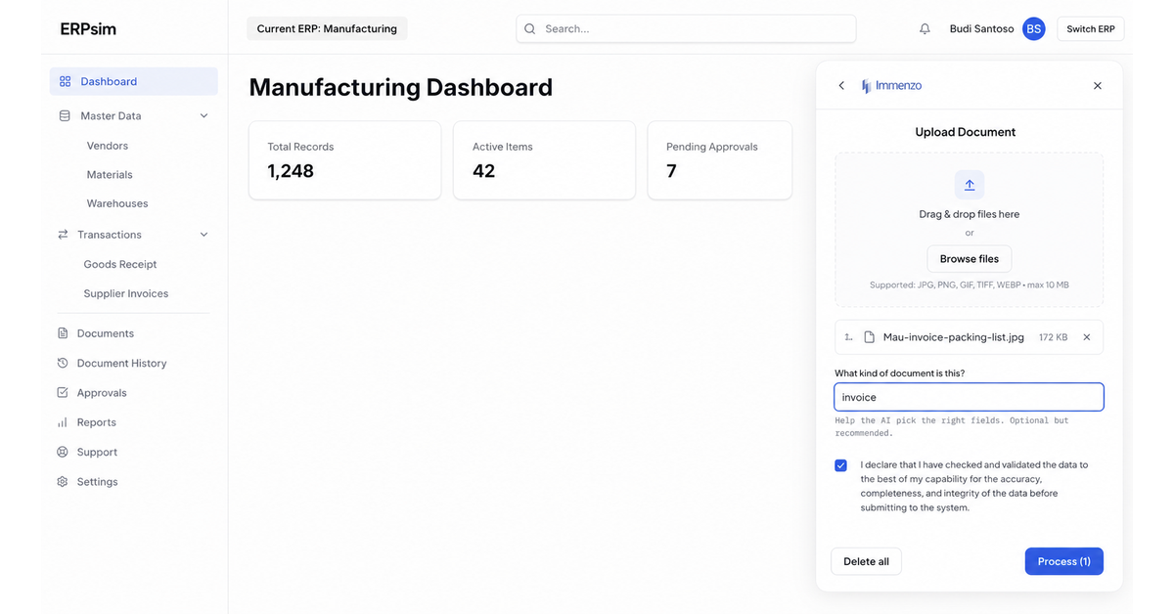Viewport: 1174px width, 614px height.
Task: Click the Mau-invoice-packing-list.jpg file icon
Action: 869,337
